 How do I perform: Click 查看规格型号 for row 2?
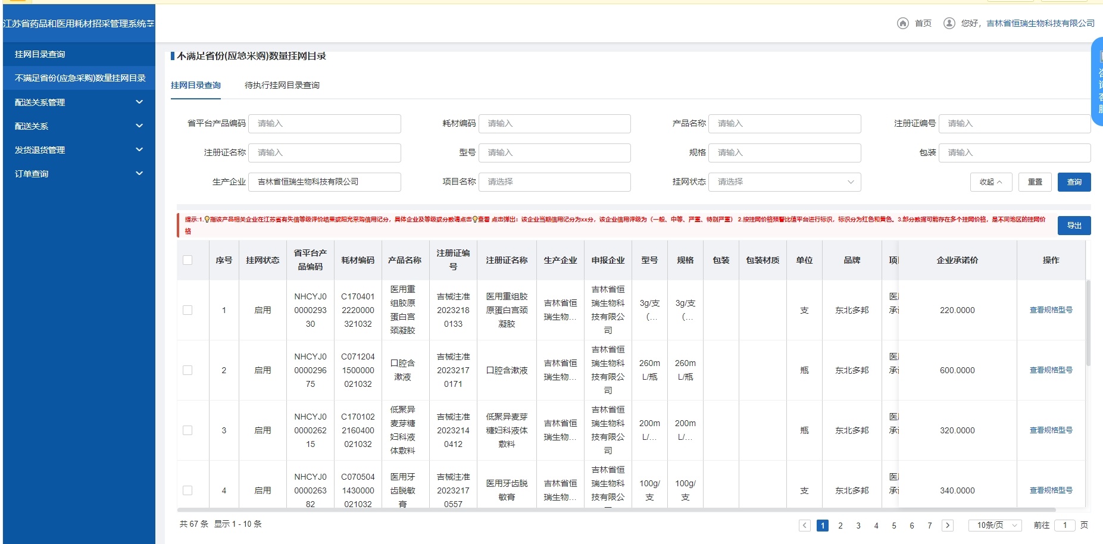[x=1051, y=370]
